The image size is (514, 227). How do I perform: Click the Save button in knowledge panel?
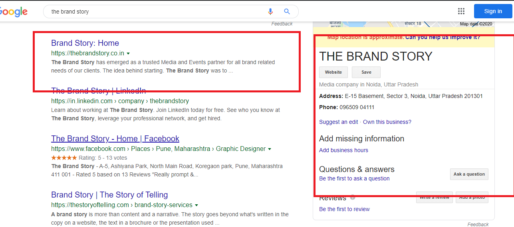(x=366, y=72)
